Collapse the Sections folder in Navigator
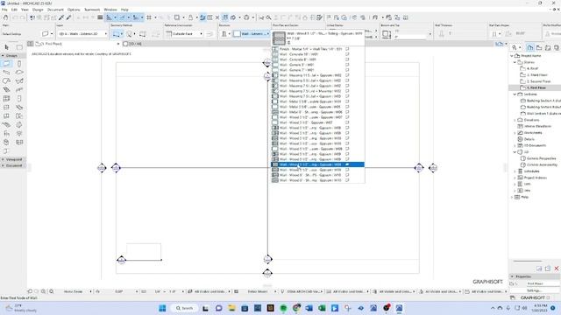Viewport: 561px width, 315px height. [x=515, y=94]
